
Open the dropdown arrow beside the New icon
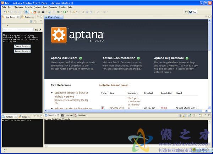tap(8, 12)
